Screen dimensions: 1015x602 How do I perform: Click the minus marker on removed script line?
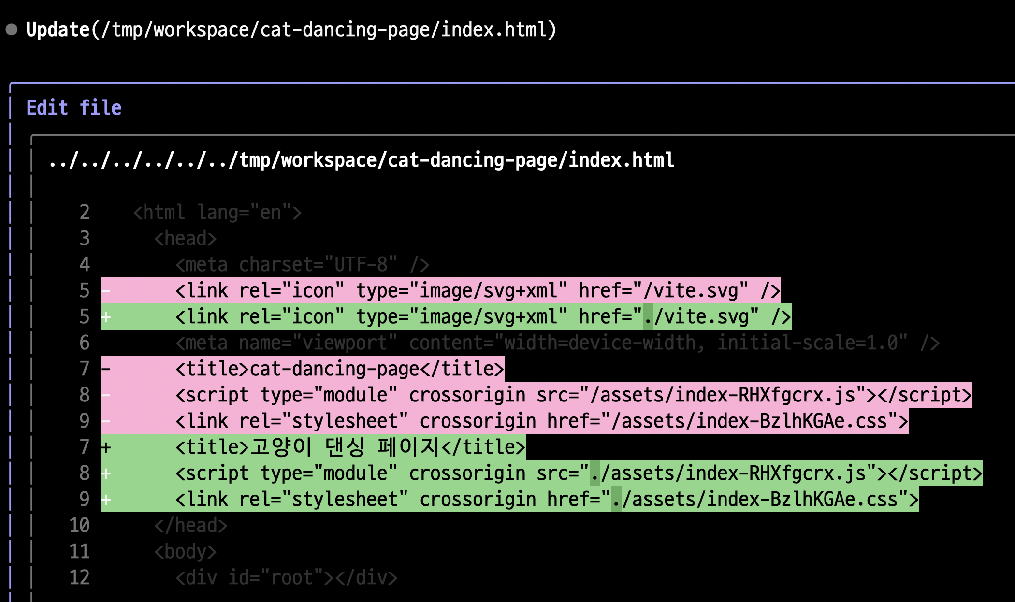click(106, 395)
